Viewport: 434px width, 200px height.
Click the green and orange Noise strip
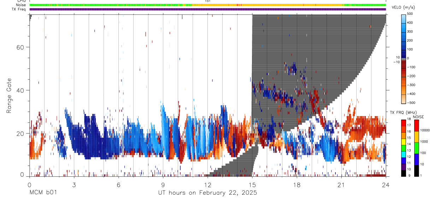pos(208,5)
